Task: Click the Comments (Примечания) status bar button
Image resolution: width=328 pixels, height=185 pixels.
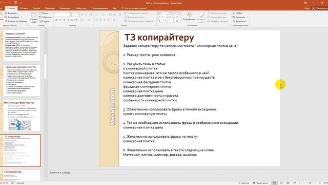Action: tap(260, 183)
